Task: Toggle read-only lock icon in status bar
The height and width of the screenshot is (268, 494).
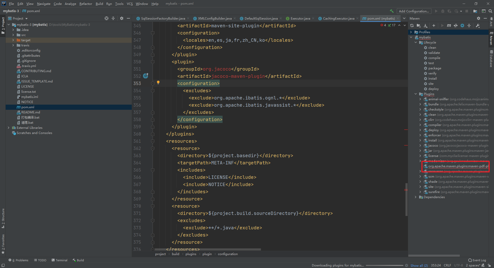Action: [x=489, y=265]
